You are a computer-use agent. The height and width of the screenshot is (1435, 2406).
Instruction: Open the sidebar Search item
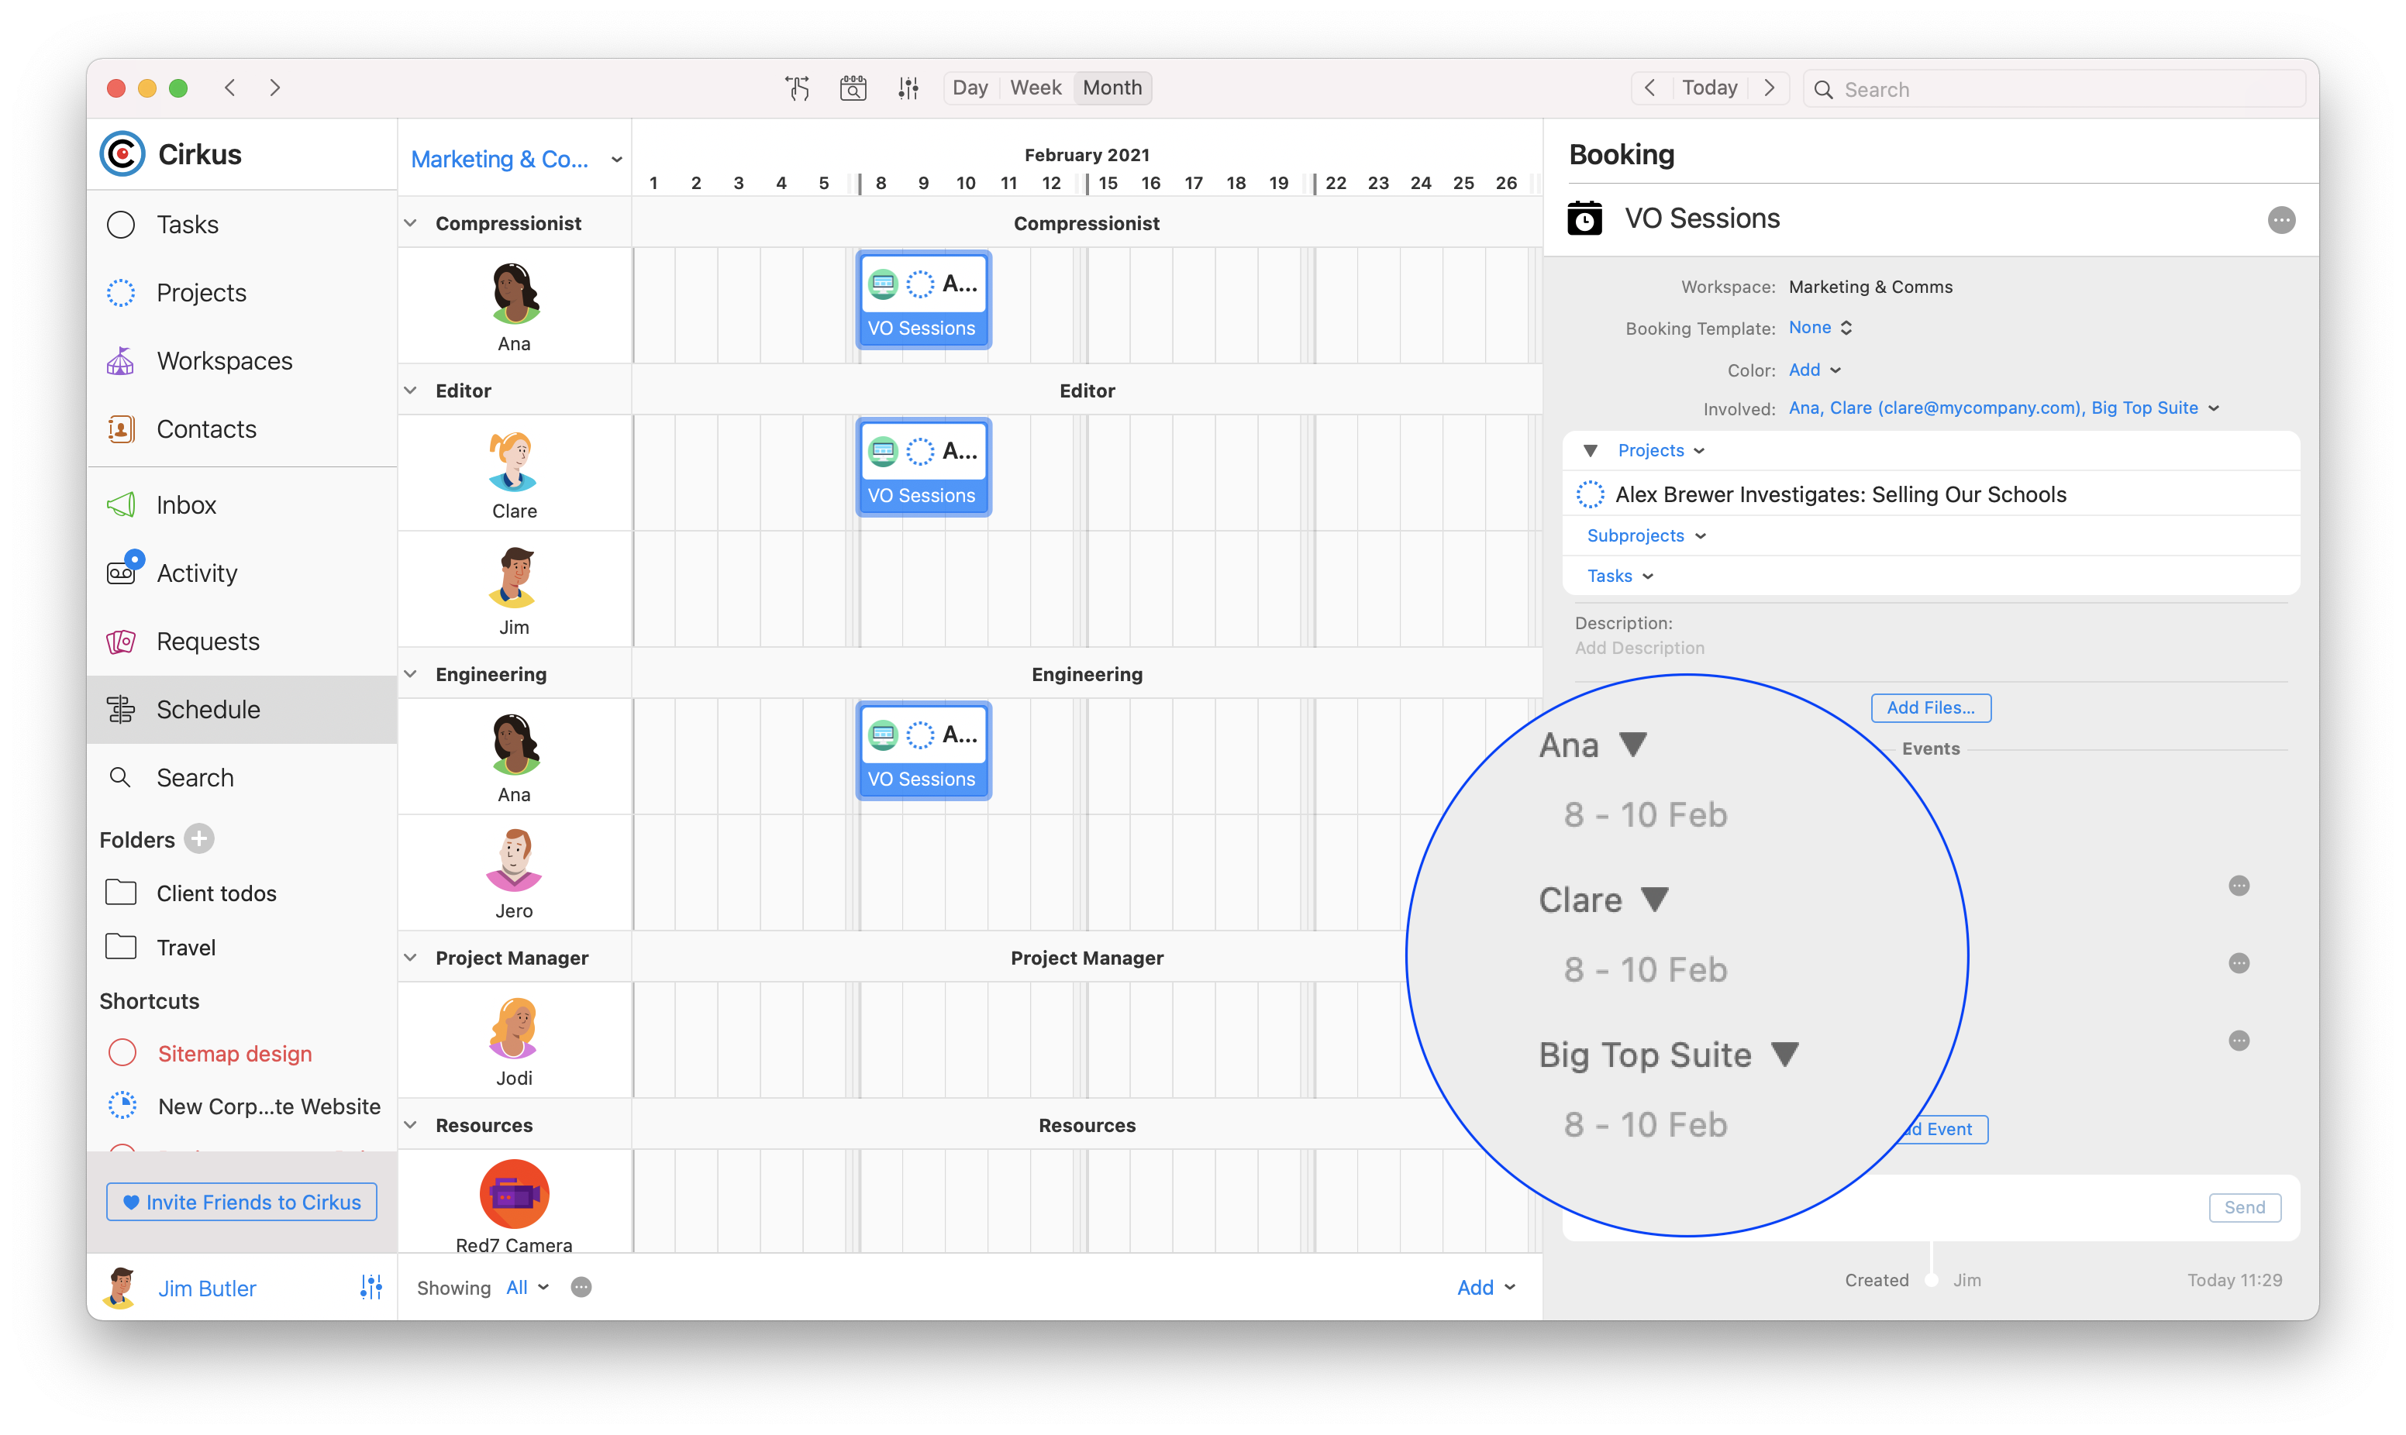click(x=242, y=777)
